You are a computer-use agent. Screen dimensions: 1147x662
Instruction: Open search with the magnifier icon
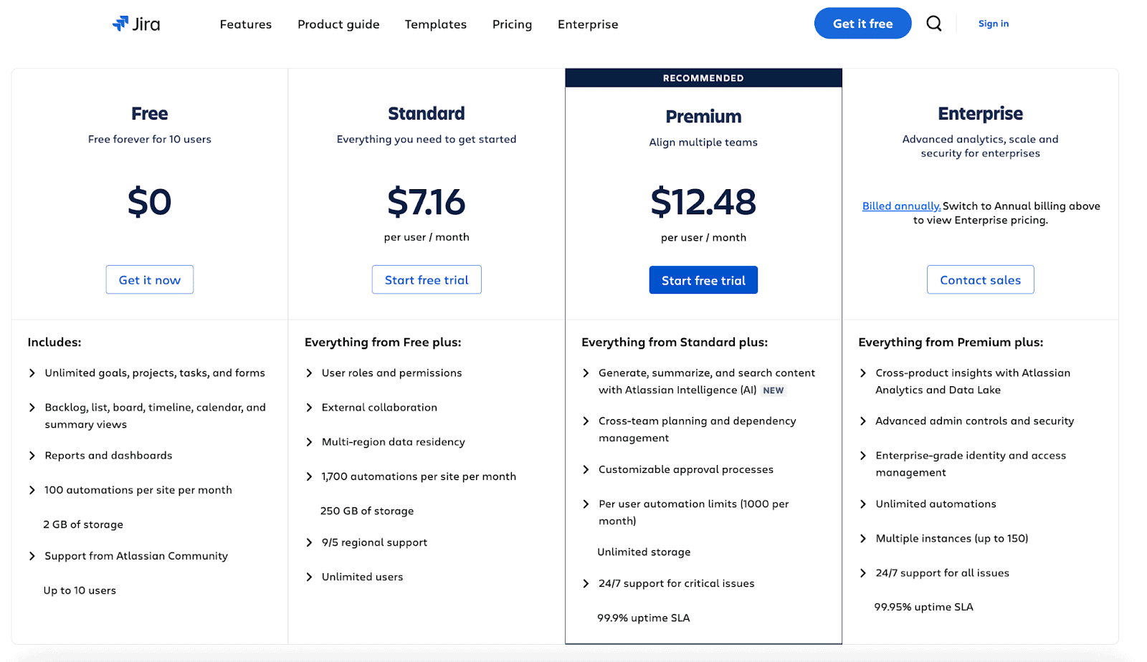[x=934, y=24]
